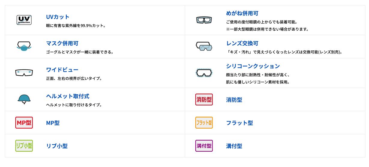This screenshot has height=167, width=369.
Task: Click the red 消防型 badge
Action: (204, 100)
